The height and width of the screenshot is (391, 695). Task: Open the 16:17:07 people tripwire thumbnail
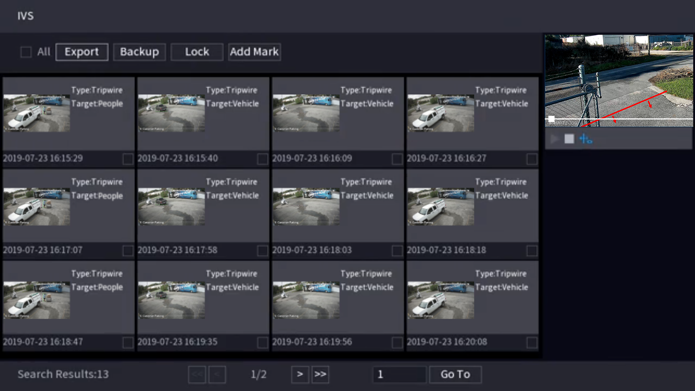tap(37, 206)
